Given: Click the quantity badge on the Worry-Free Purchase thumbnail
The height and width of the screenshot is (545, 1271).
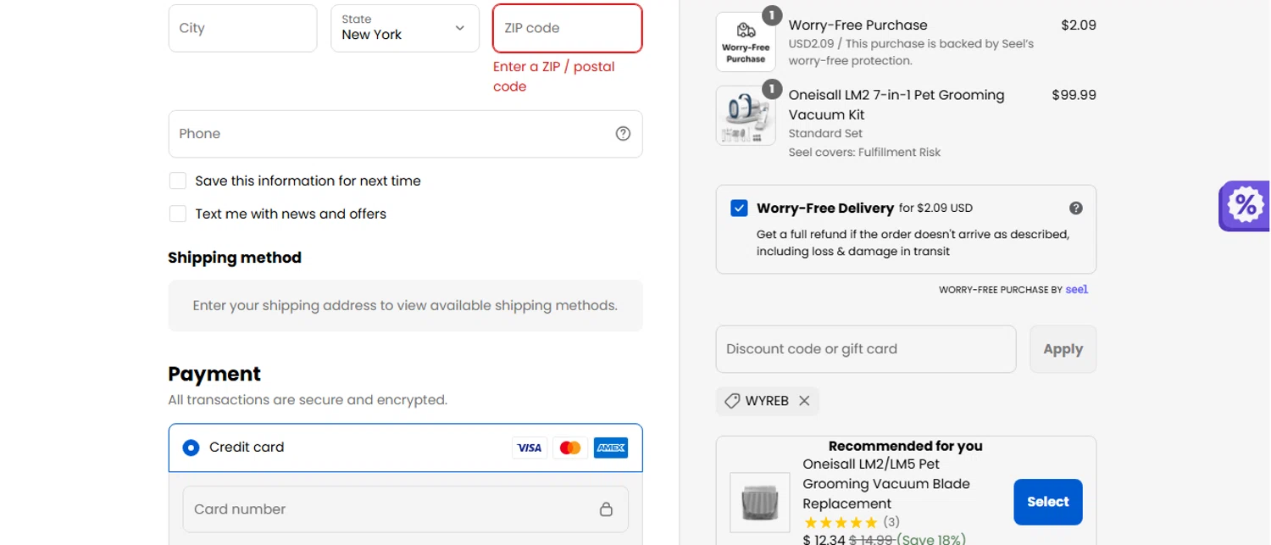Looking at the screenshot, I should (772, 14).
